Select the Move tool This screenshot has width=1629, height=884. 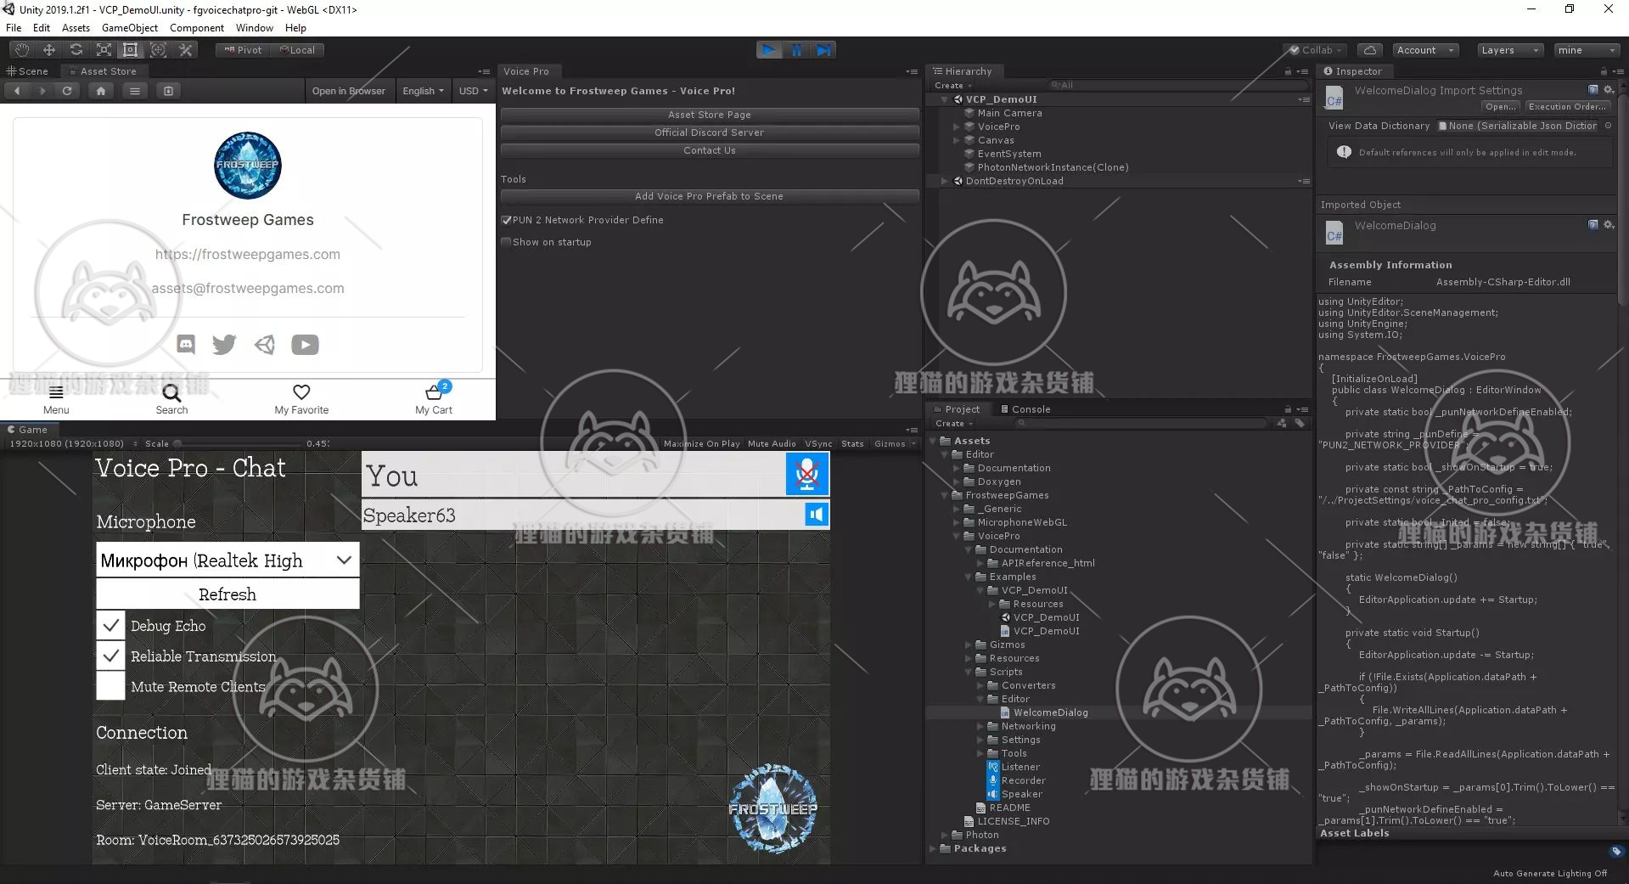click(x=48, y=50)
